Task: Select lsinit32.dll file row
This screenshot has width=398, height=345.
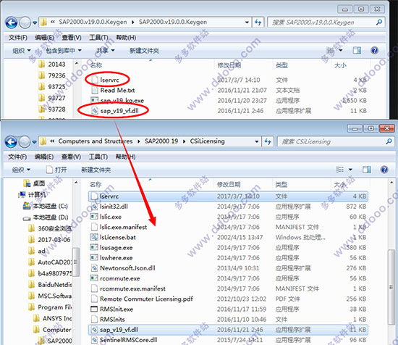Action: 228,207
